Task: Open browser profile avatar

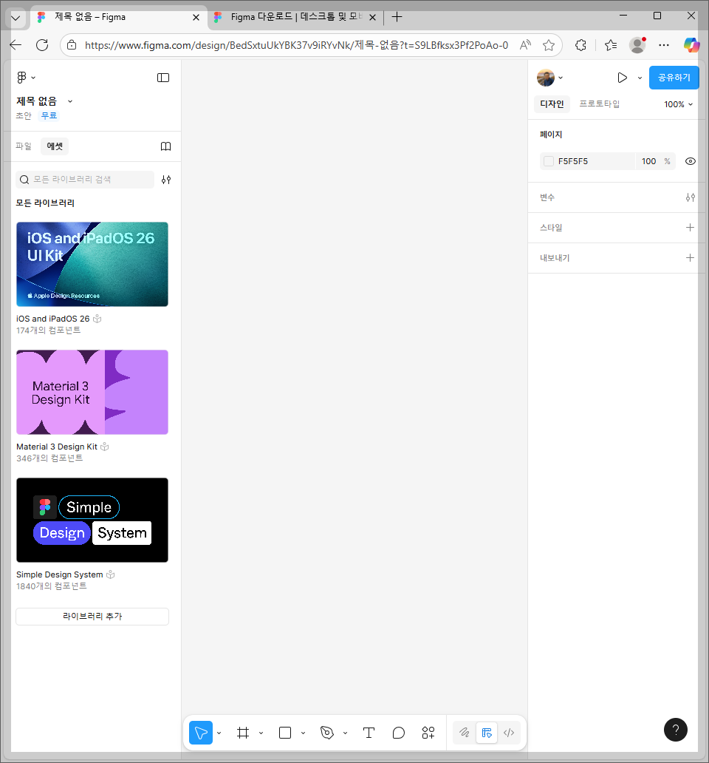Action: point(637,45)
